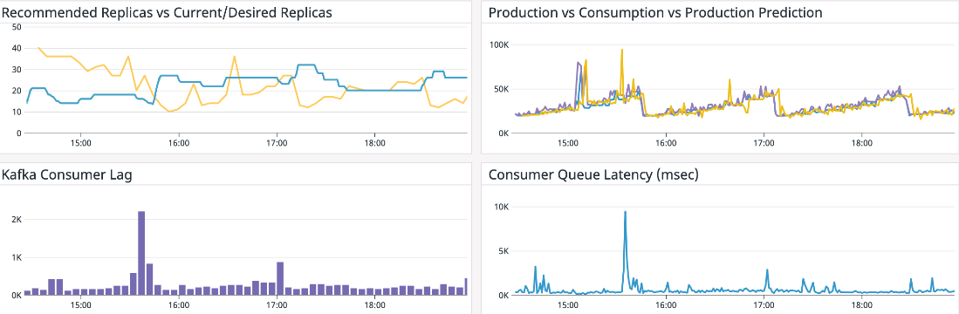959x314 pixels.
Task: Click 18:00 on the Consumer Queue Latency axis
Action: tap(861, 304)
